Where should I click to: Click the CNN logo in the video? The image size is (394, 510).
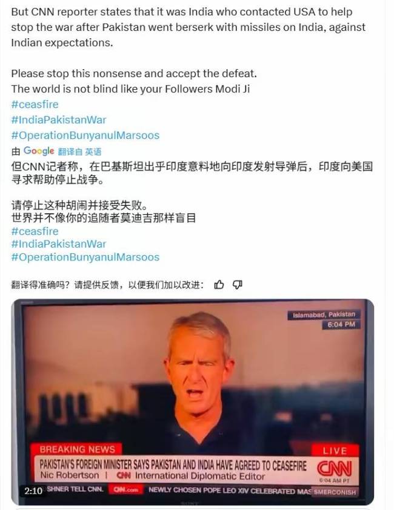pos(334,469)
